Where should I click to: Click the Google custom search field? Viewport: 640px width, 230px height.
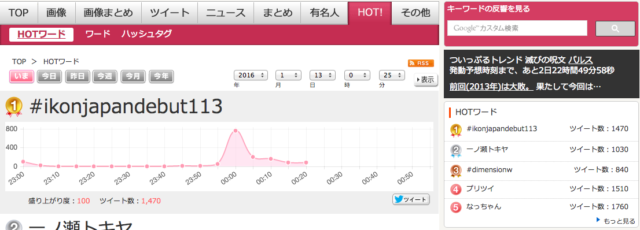click(517, 28)
